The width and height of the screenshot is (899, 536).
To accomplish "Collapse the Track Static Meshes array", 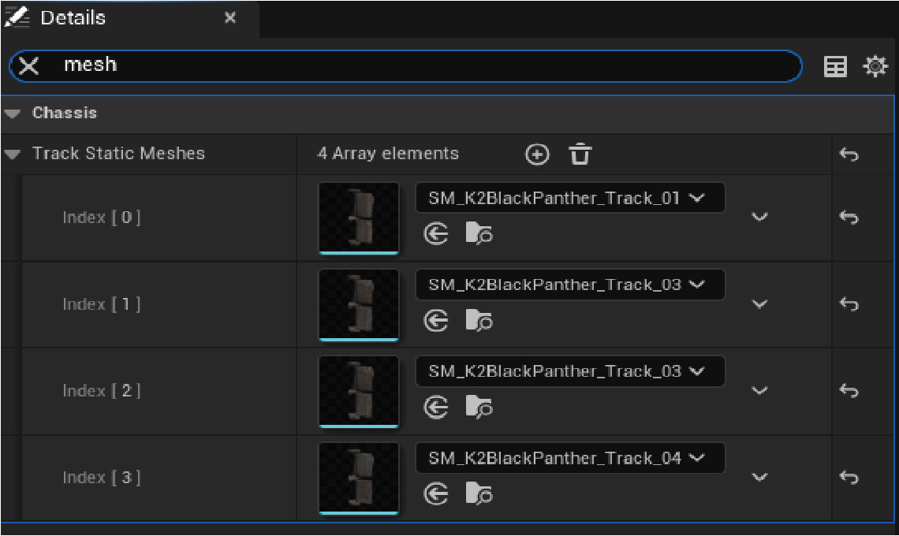I will click(x=12, y=154).
